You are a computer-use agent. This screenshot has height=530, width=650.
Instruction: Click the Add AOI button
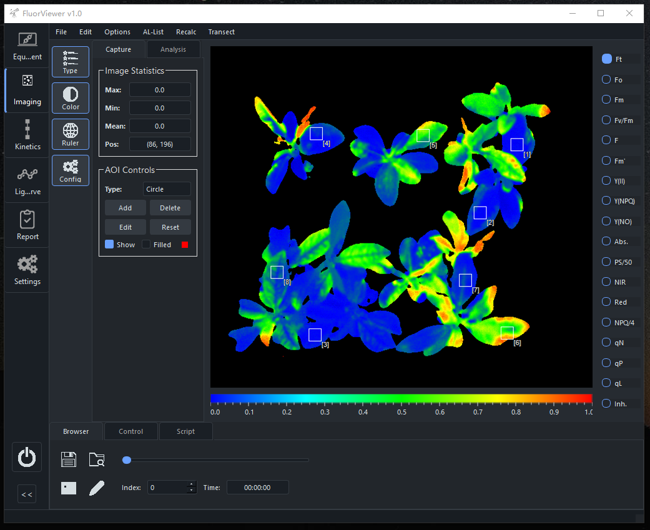click(x=125, y=208)
